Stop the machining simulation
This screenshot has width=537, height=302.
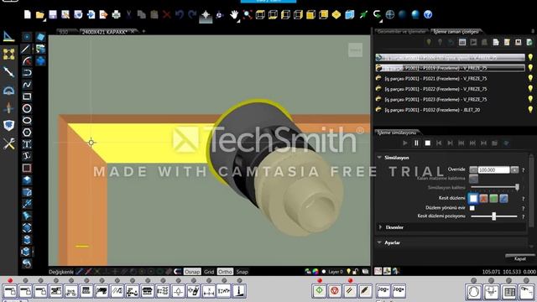coord(428,143)
